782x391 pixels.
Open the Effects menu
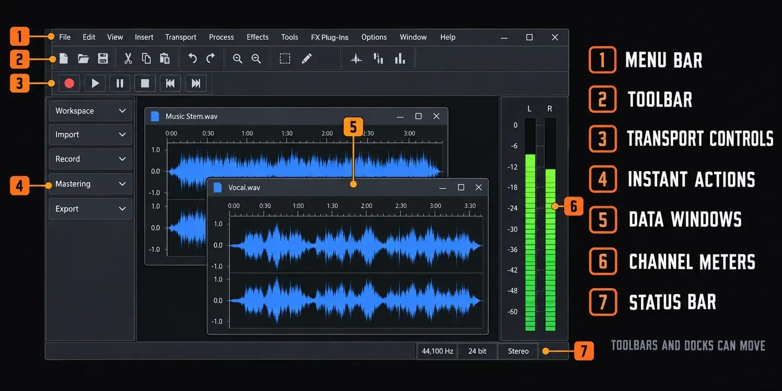[257, 37]
